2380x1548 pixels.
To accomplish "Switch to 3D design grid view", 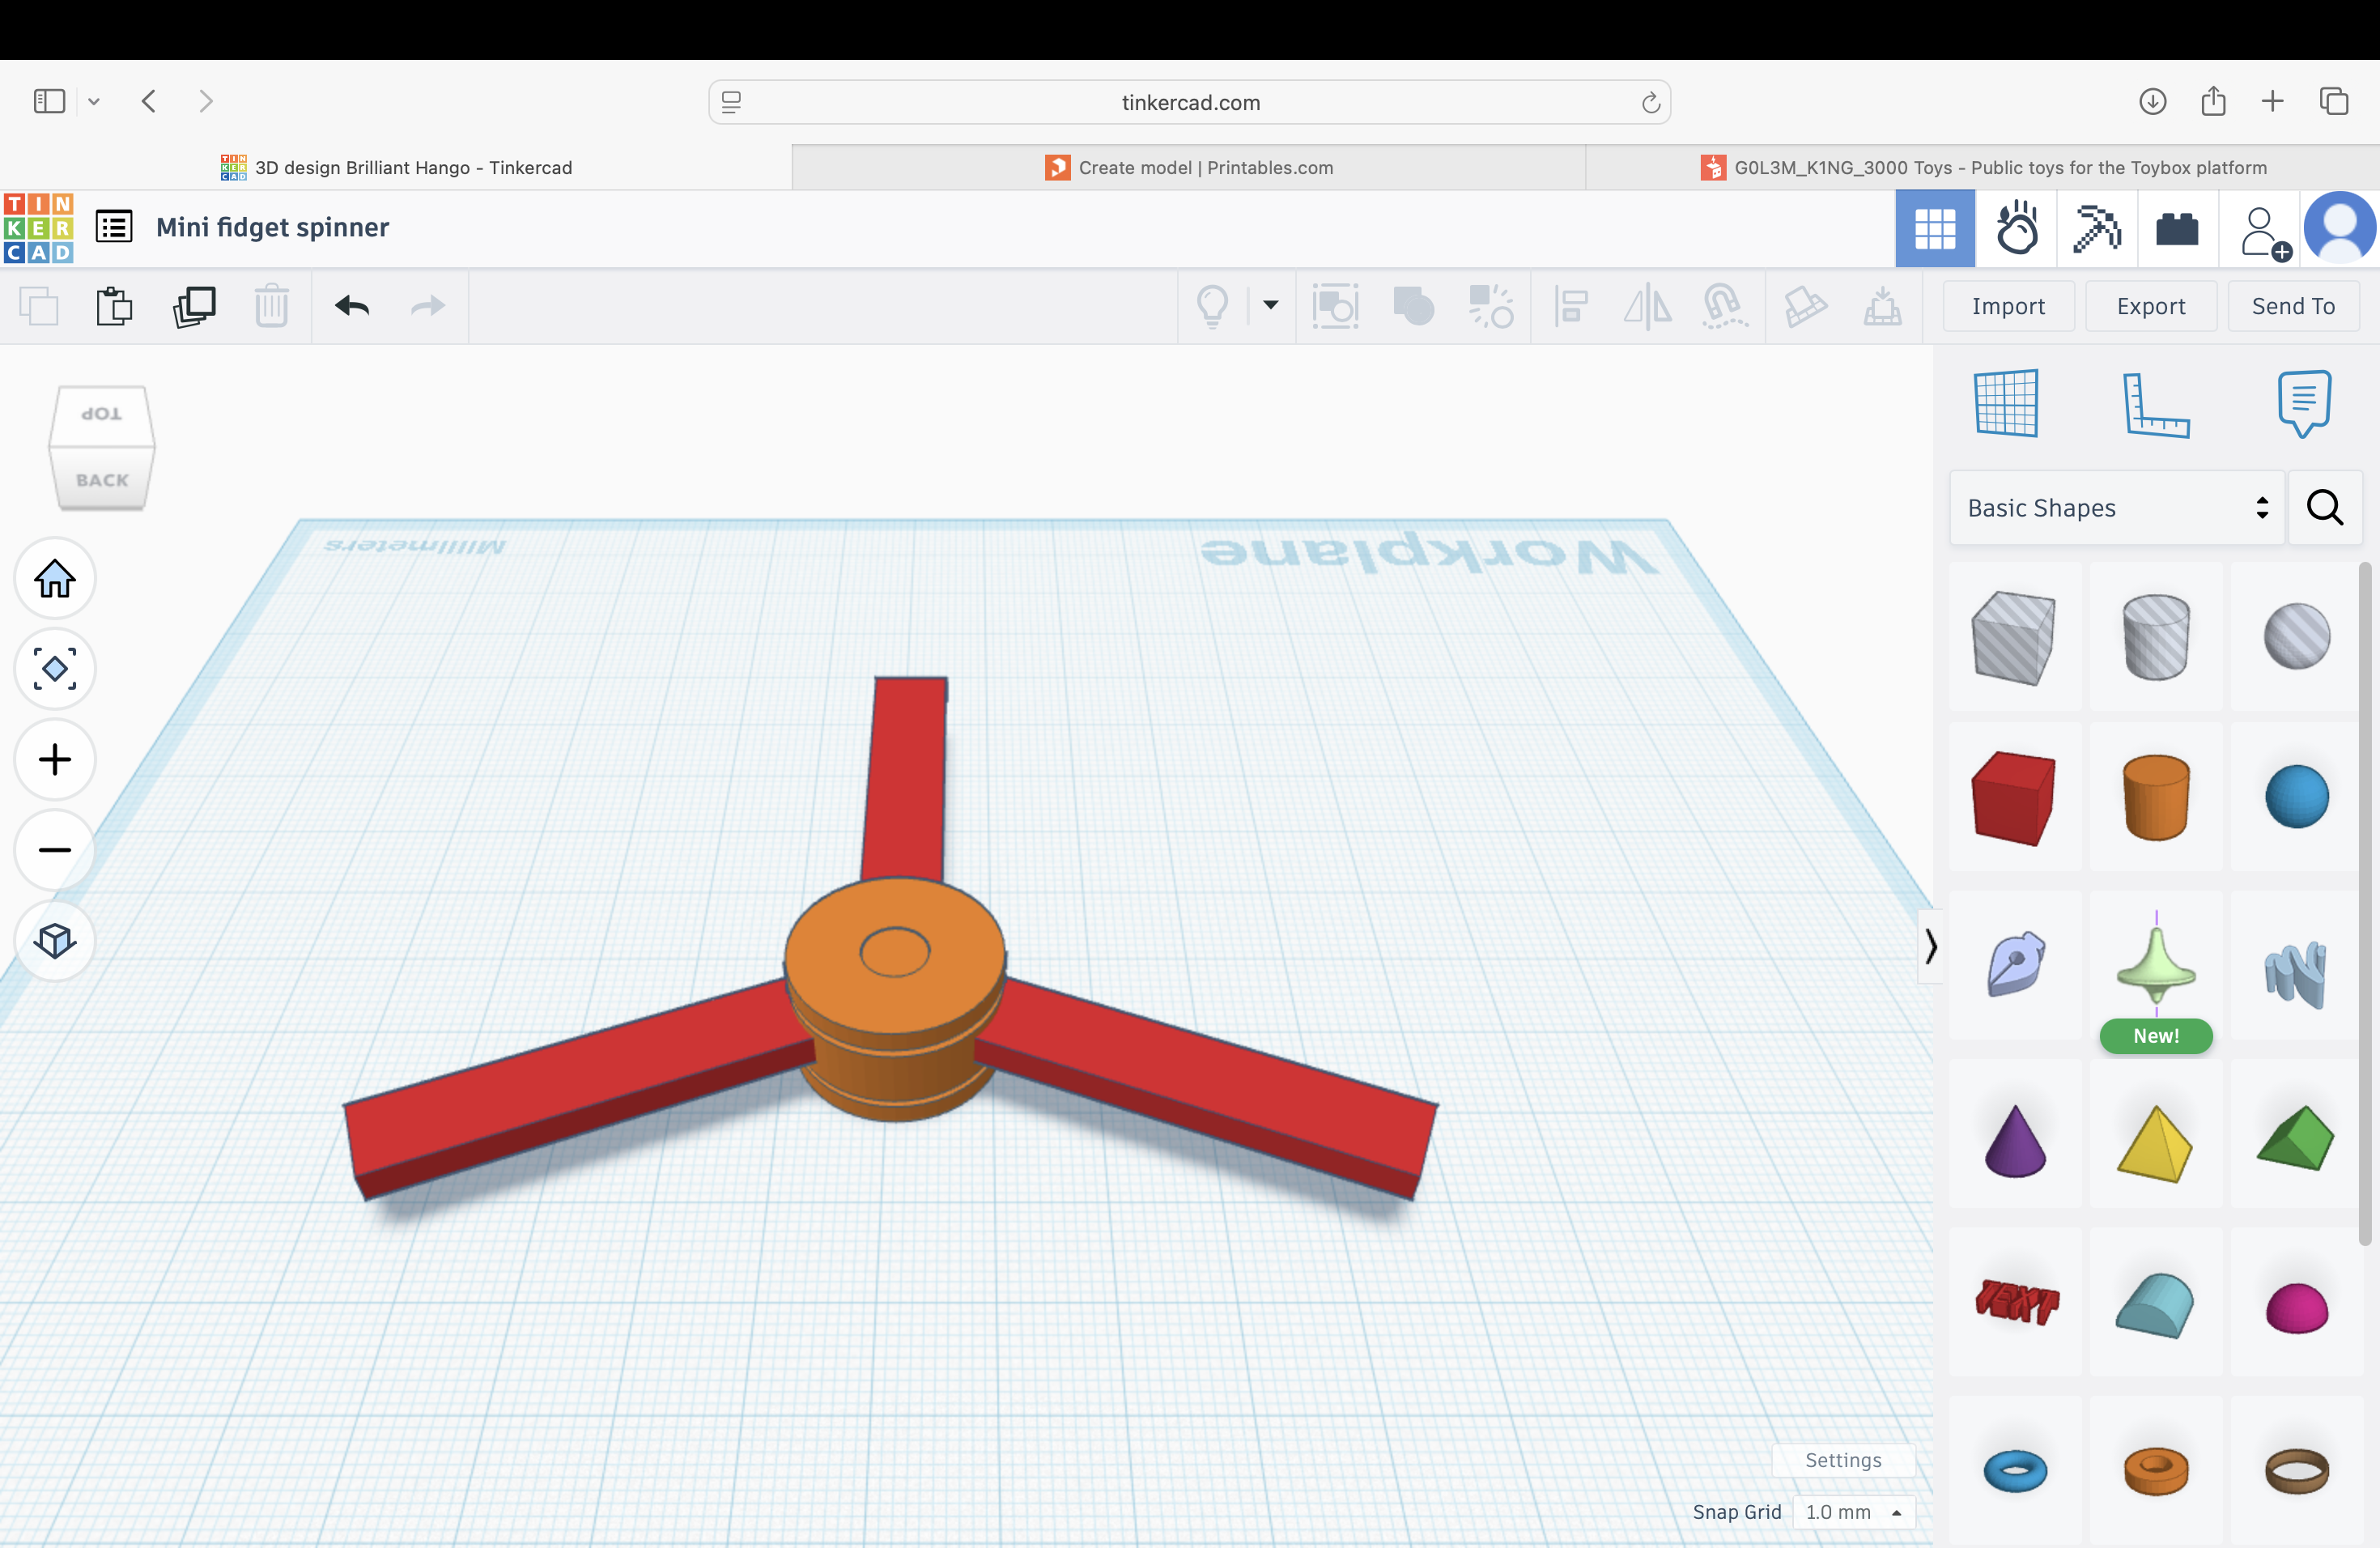I will click(1934, 229).
